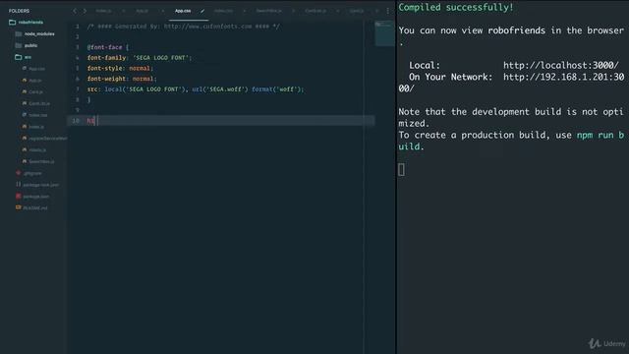Viewport: 629px width, 354px height.
Task: Click the unsaved pencil icon on App.css tab
Action: pos(202,11)
